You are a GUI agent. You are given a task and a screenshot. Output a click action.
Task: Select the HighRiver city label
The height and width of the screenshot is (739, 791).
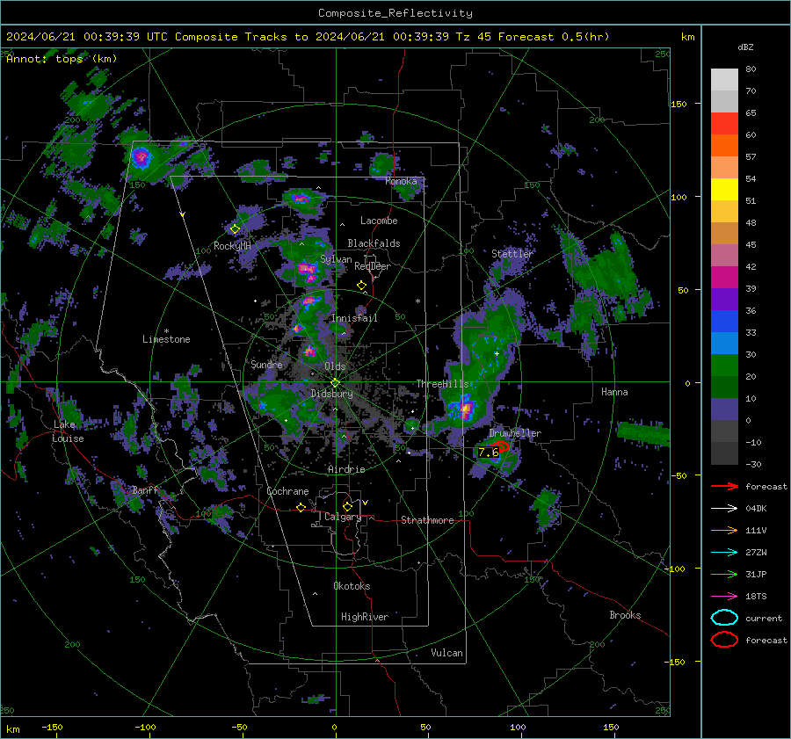pos(365,617)
